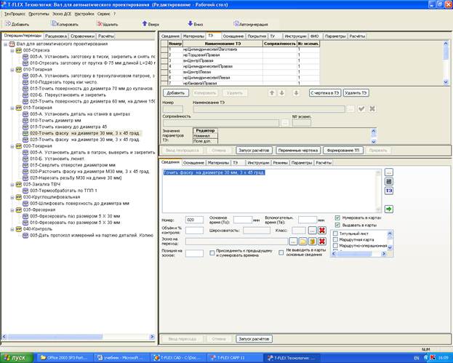Image resolution: width=453 pixels, height=363 pixels.
Task: Click the operations tree horizontal scrollbar
Action: [79, 337]
